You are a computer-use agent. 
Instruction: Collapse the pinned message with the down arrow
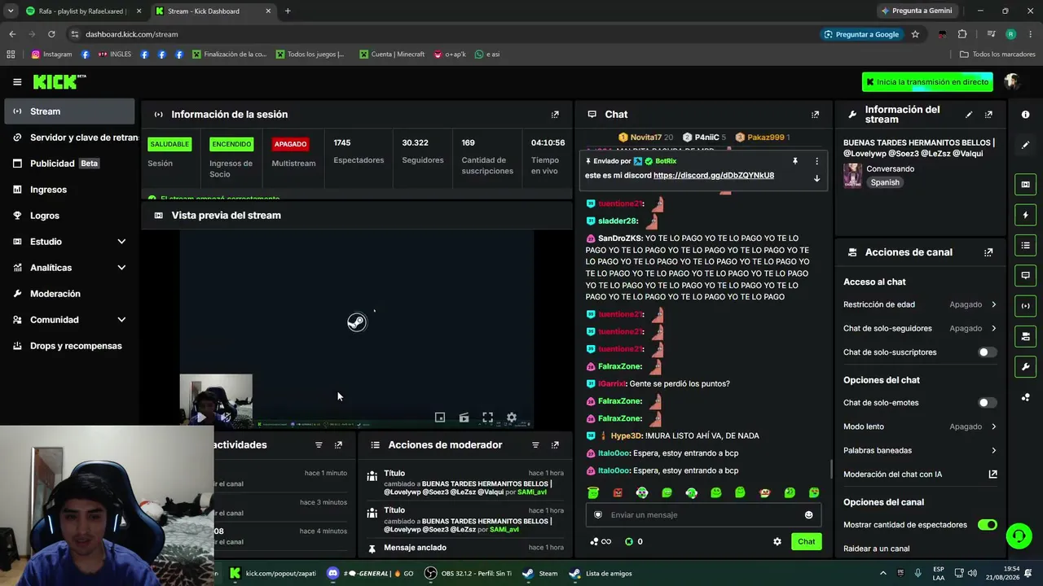(x=816, y=178)
